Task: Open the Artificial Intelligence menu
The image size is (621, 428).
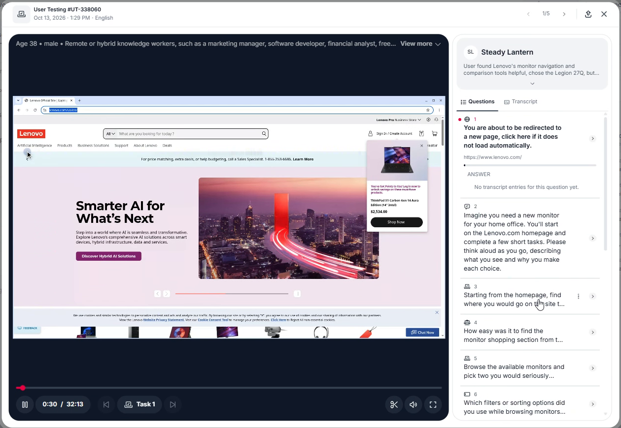Action: click(x=34, y=146)
